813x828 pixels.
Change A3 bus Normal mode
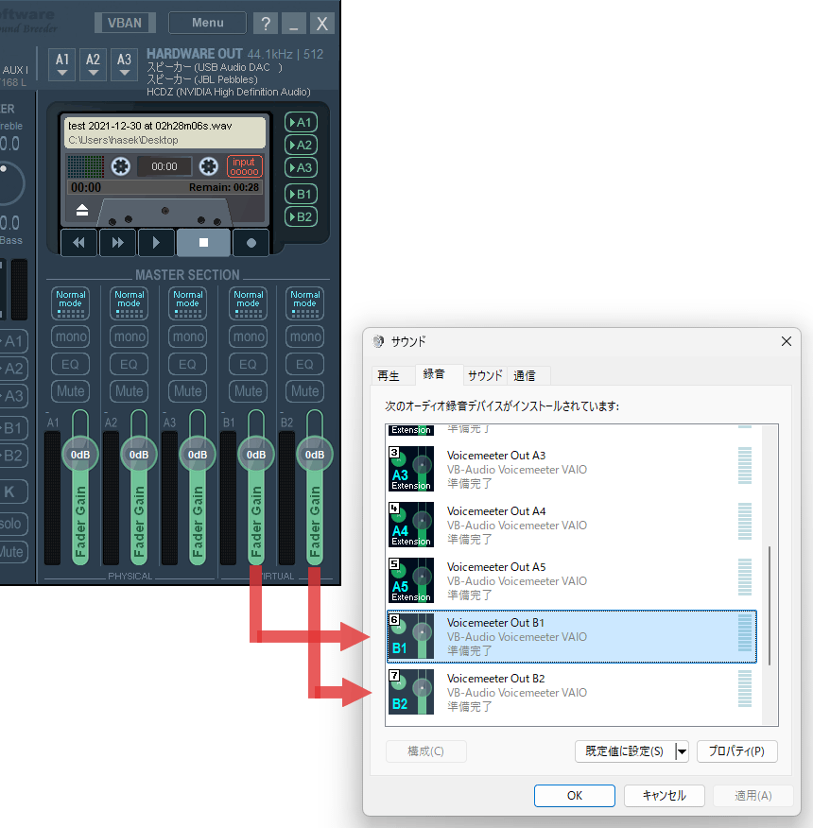(x=188, y=303)
